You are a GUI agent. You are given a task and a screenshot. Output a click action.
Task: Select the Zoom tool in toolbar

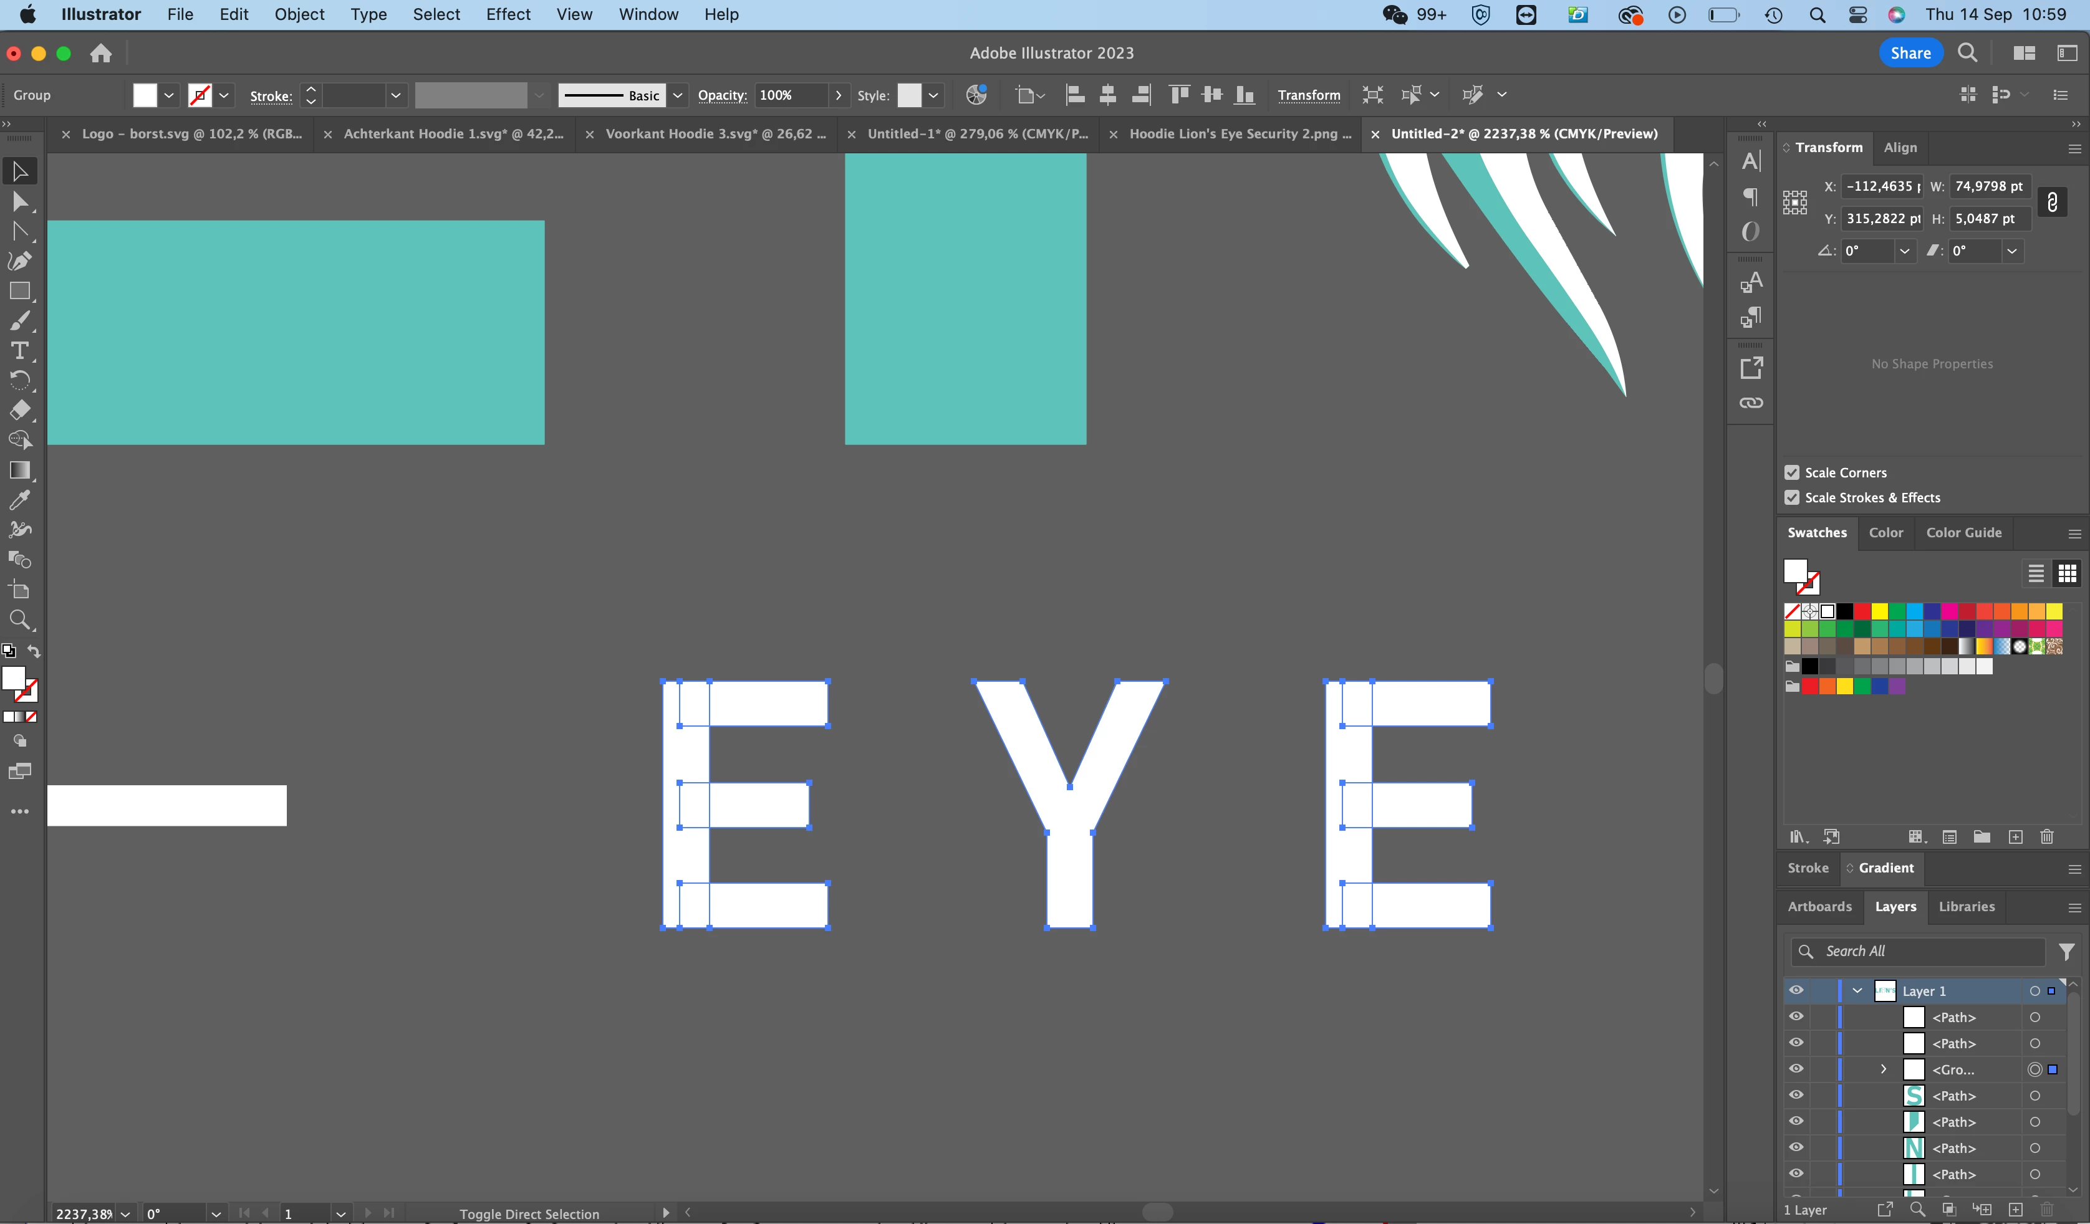pos(20,620)
